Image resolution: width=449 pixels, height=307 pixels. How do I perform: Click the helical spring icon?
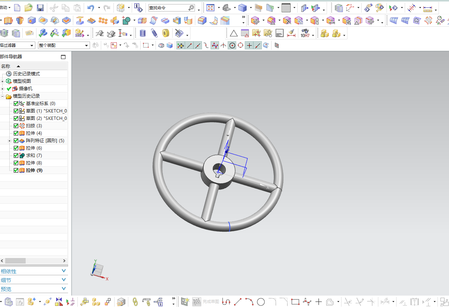154,34
